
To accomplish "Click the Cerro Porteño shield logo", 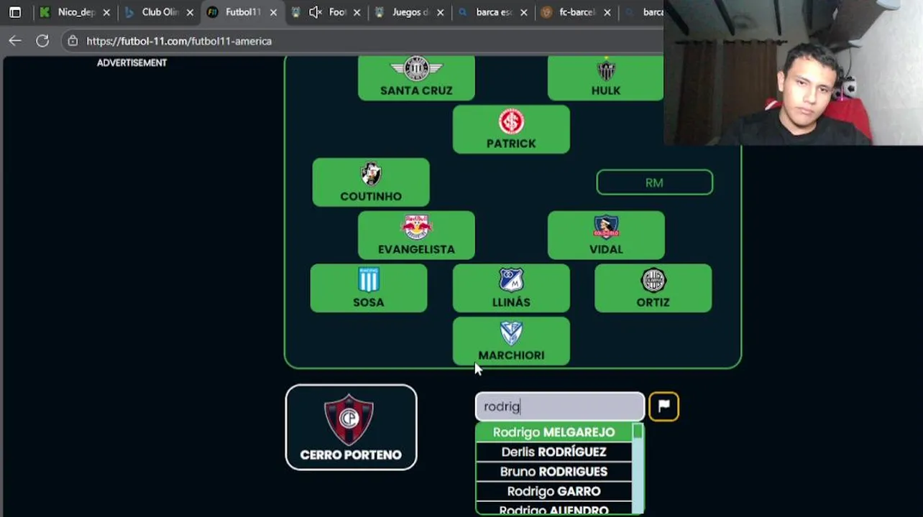I will (x=349, y=419).
